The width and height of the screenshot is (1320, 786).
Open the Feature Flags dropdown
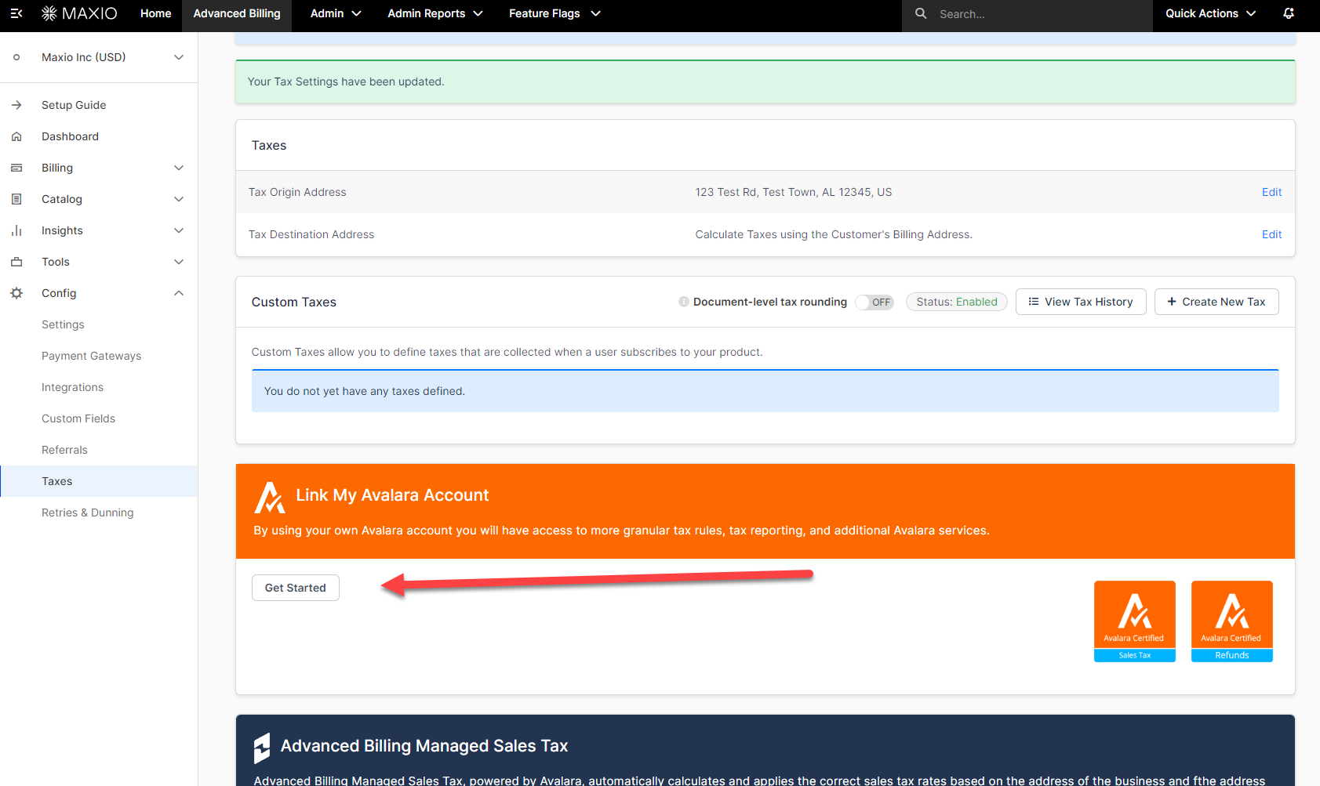pos(555,13)
